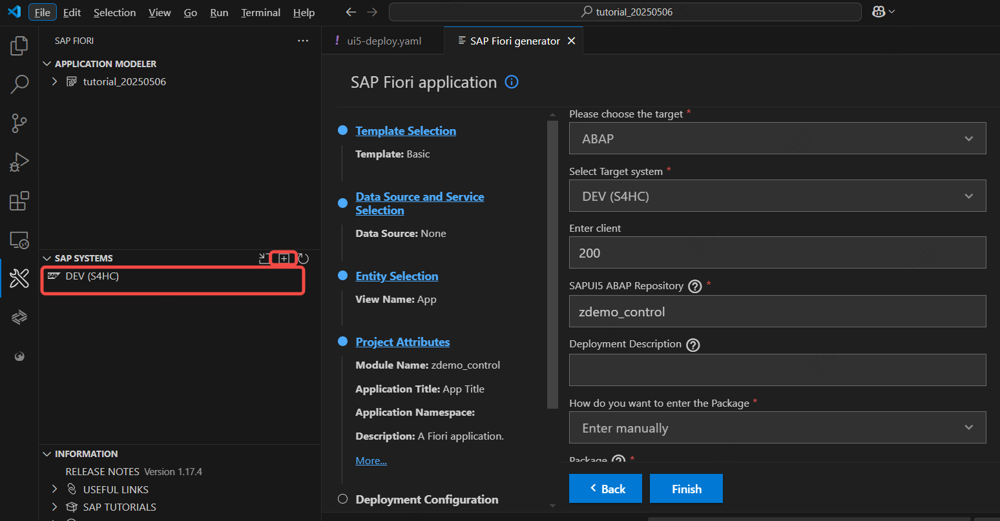Click the graduation cap icon beside SAP TUTORIALS
Screen dimensions: 1000x521
coord(72,507)
